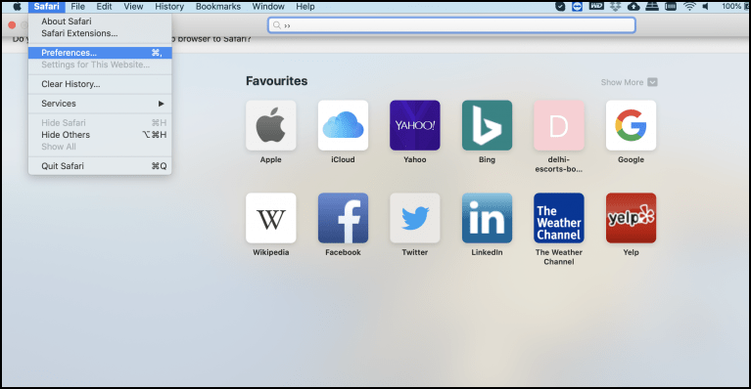Open the delhi-escorts-bo... favourite tile
The width and height of the screenshot is (751, 389).
tap(559, 125)
